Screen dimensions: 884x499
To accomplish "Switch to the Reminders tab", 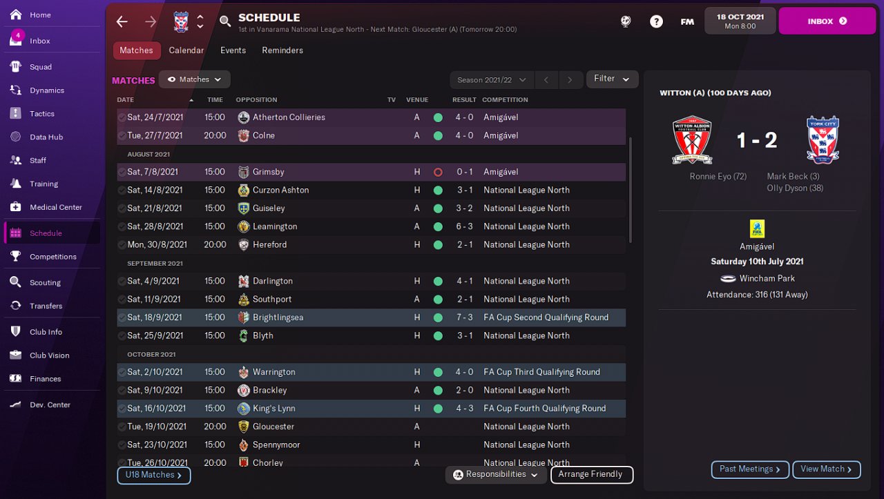I will point(282,50).
